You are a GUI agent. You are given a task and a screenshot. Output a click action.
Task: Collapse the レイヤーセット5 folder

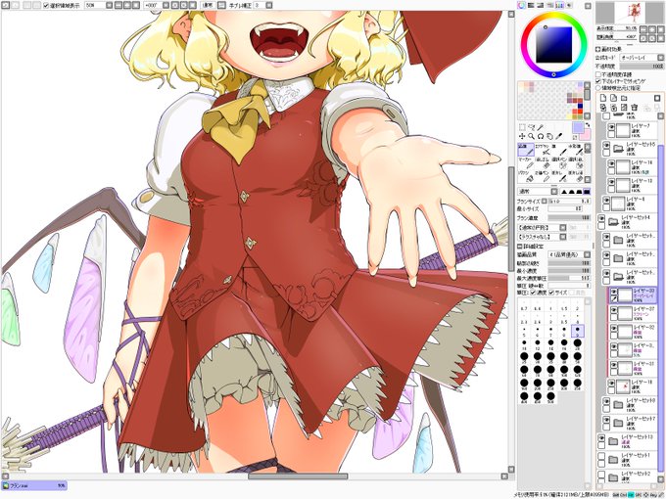(618, 149)
